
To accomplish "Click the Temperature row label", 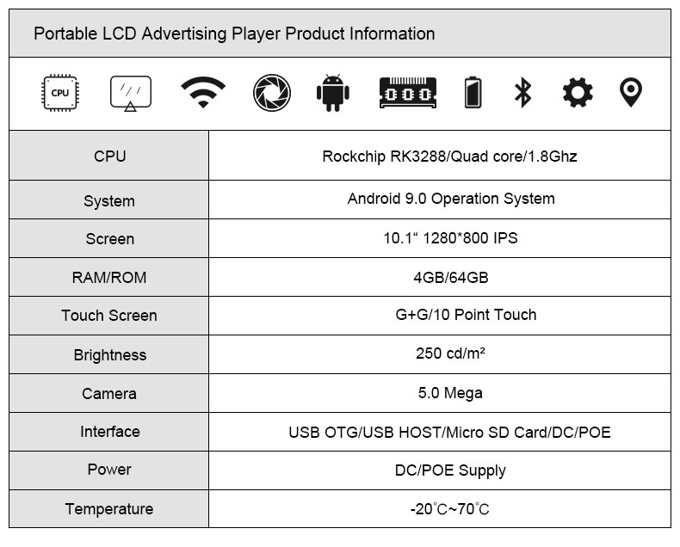I will click(109, 509).
